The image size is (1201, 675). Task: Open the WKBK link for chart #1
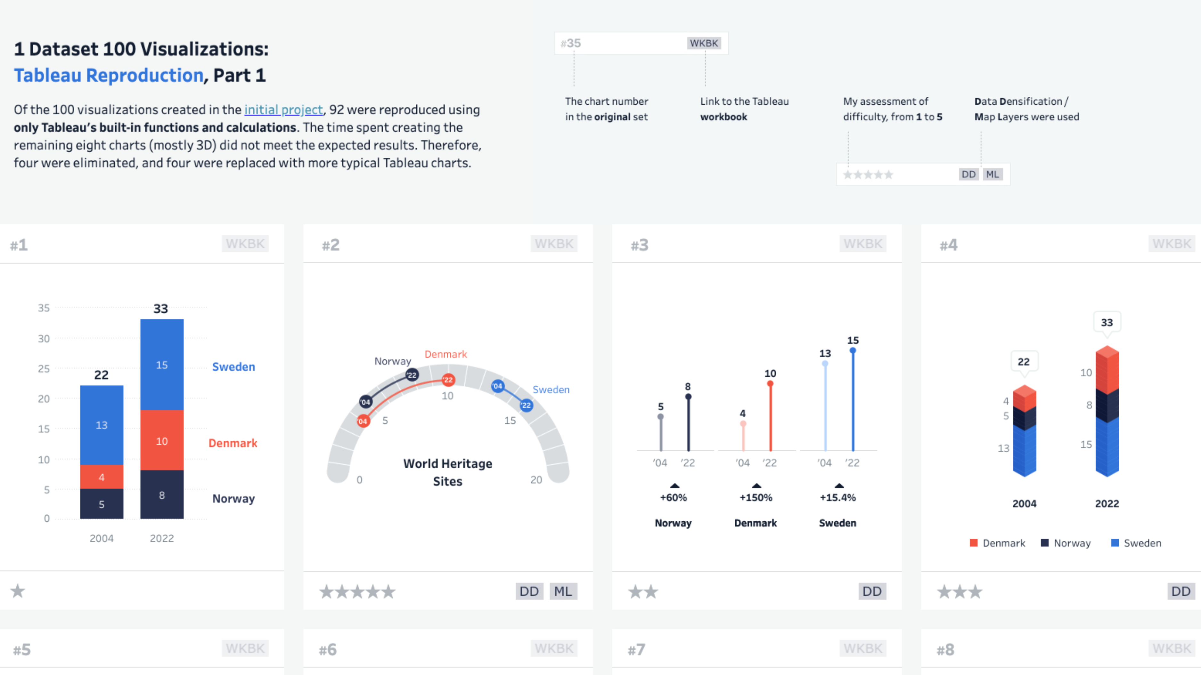(x=245, y=244)
